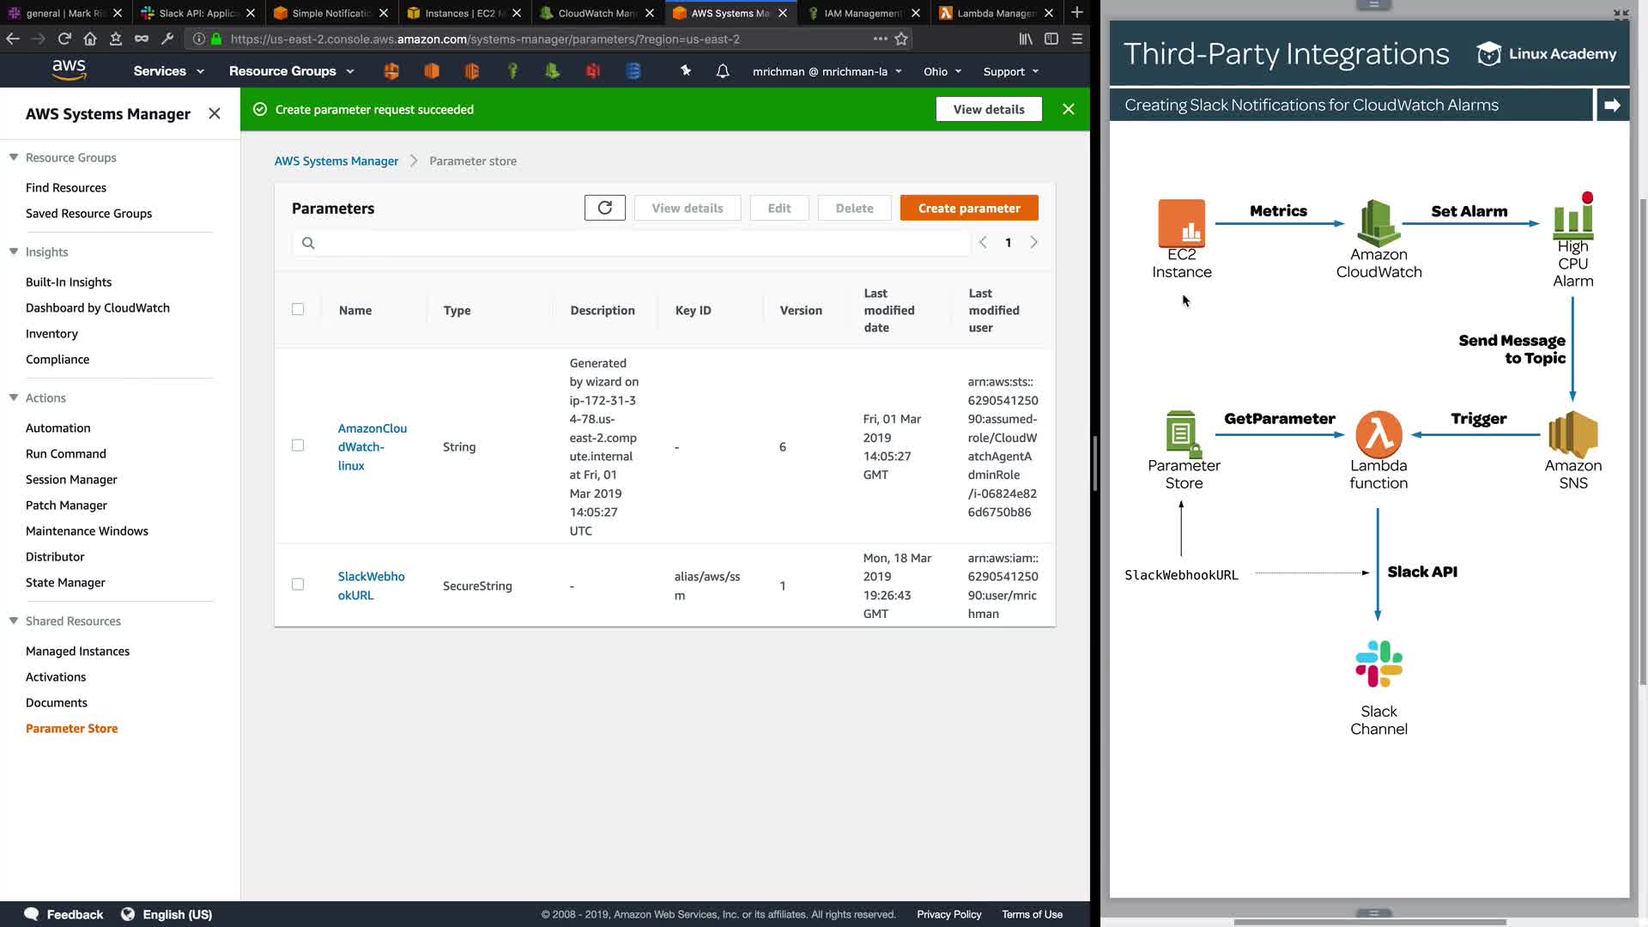This screenshot has width=1648, height=927.
Task: Click the pin shortcut icon in navbar
Action: click(x=686, y=71)
